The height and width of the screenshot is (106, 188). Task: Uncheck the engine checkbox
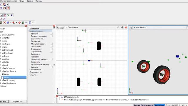[0, 47]
